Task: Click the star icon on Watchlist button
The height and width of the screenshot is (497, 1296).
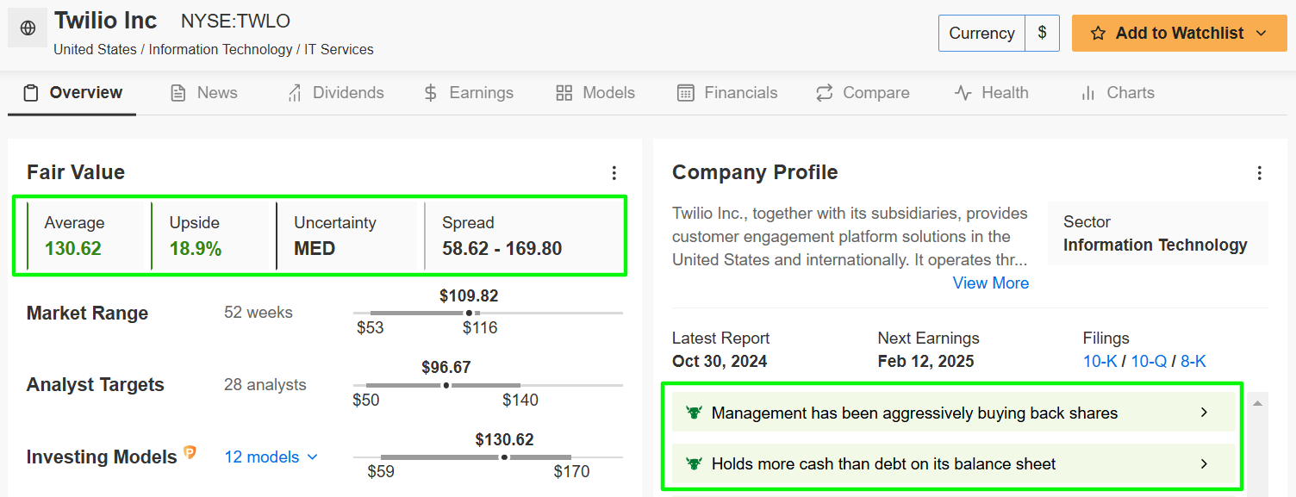Action: [x=1098, y=34]
